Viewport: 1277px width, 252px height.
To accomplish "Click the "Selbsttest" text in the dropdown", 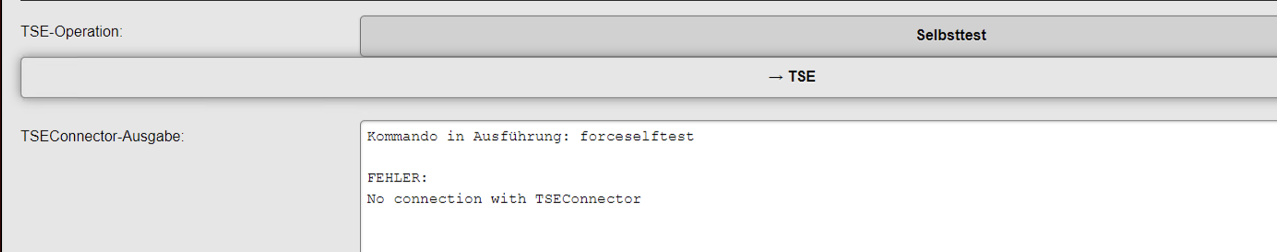I will coord(951,35).
